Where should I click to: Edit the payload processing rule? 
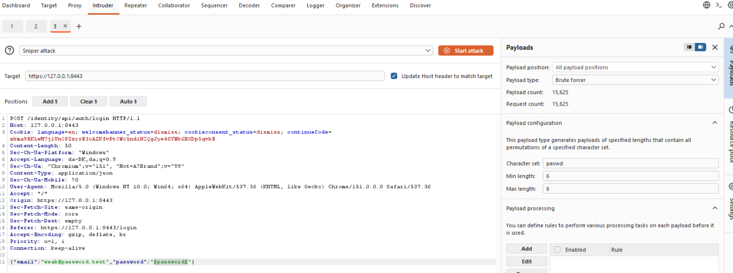(x=527, y=261)
